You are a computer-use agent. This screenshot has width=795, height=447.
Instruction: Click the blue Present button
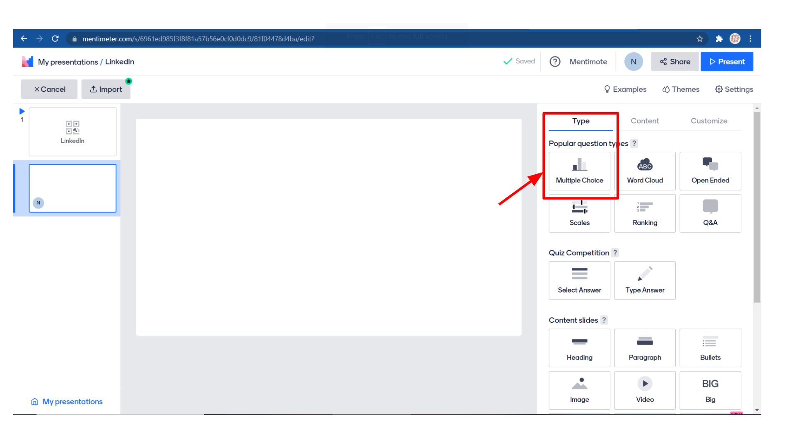click(x=727, y=62)
